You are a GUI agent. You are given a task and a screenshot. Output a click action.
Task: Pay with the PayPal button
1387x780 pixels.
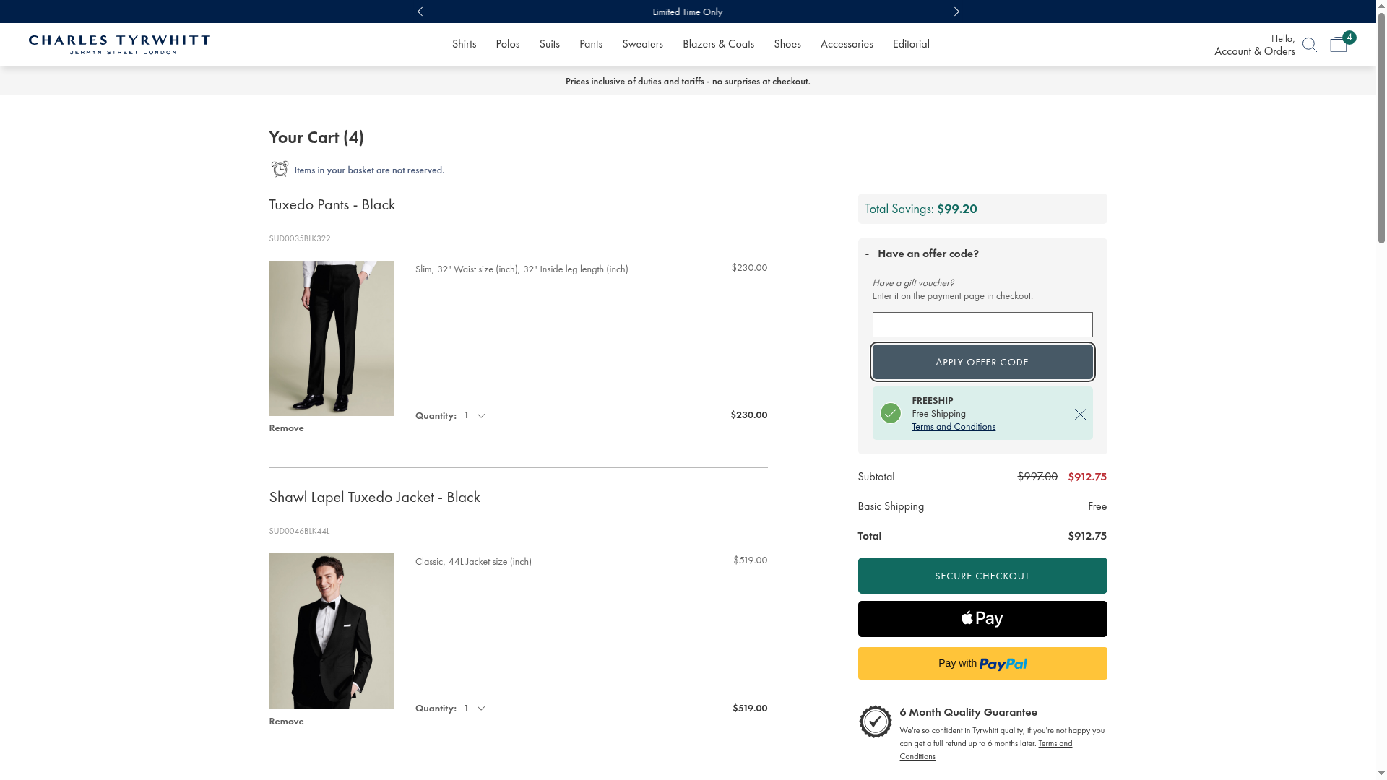[982, 663]
